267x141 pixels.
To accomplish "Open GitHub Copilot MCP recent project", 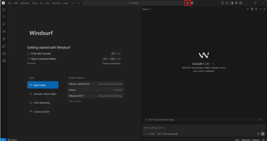I will point(95,84).
